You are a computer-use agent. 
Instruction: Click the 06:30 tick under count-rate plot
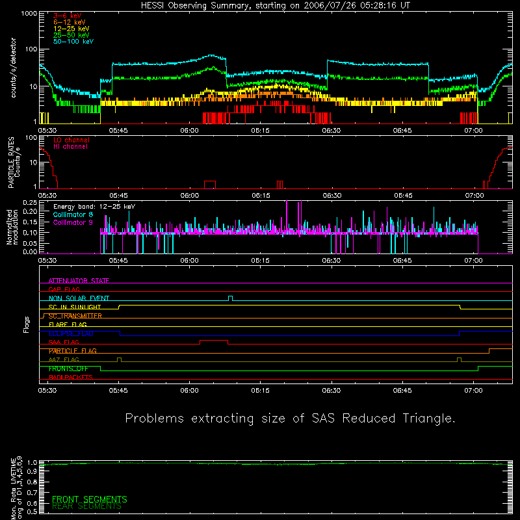(331, 131)
